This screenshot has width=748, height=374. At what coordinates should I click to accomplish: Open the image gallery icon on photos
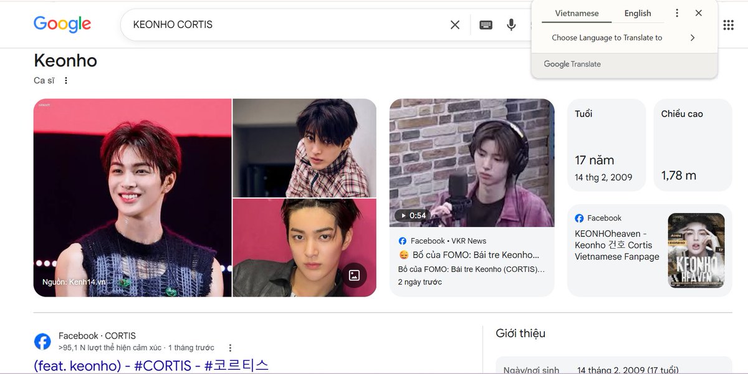354,275
